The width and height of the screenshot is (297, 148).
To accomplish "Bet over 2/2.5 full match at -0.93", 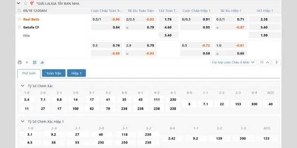I will (x=141, y=19).
